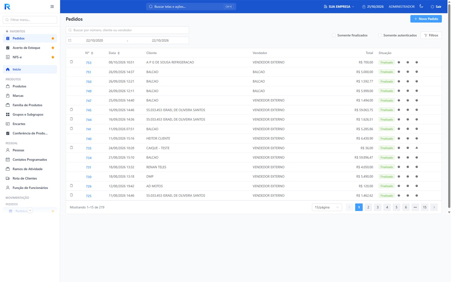
Task: Open order number 745 link
Action: click(89, 110)
